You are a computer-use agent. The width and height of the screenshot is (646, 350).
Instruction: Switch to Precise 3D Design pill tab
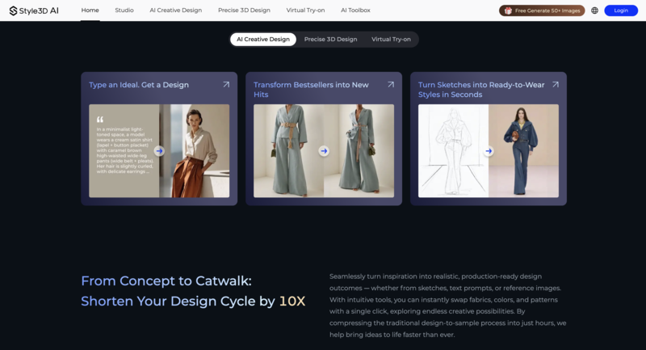coord(330,39)
